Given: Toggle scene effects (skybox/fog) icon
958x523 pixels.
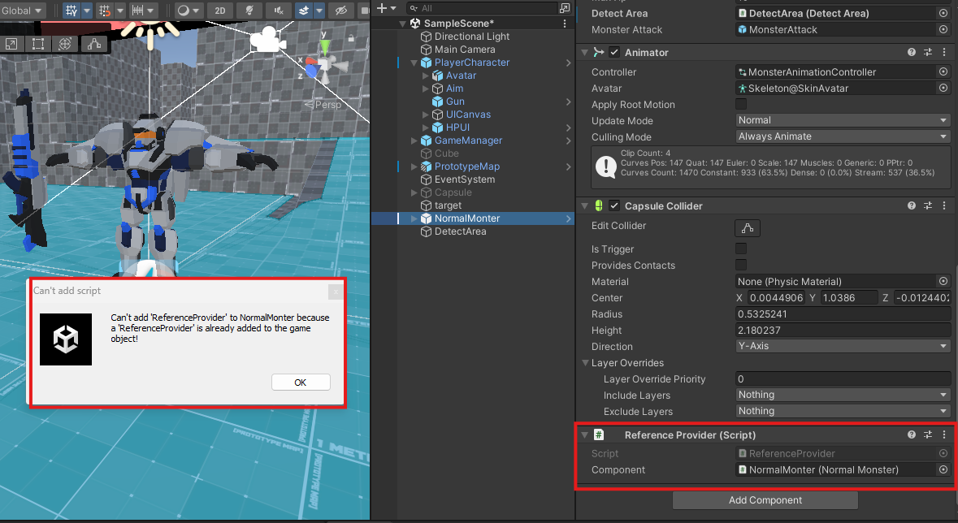Looking at the screenshot, I should [x=304, y=11].
